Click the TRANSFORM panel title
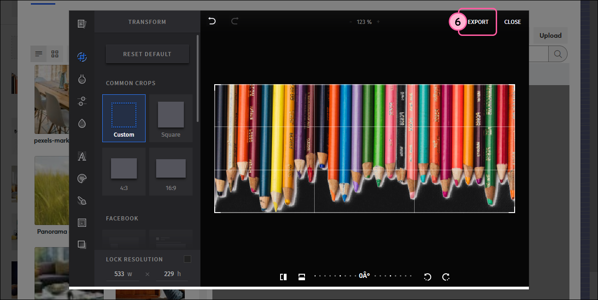Screen dimensions: 598x300 pyautogui.click(x=147, y=22)
